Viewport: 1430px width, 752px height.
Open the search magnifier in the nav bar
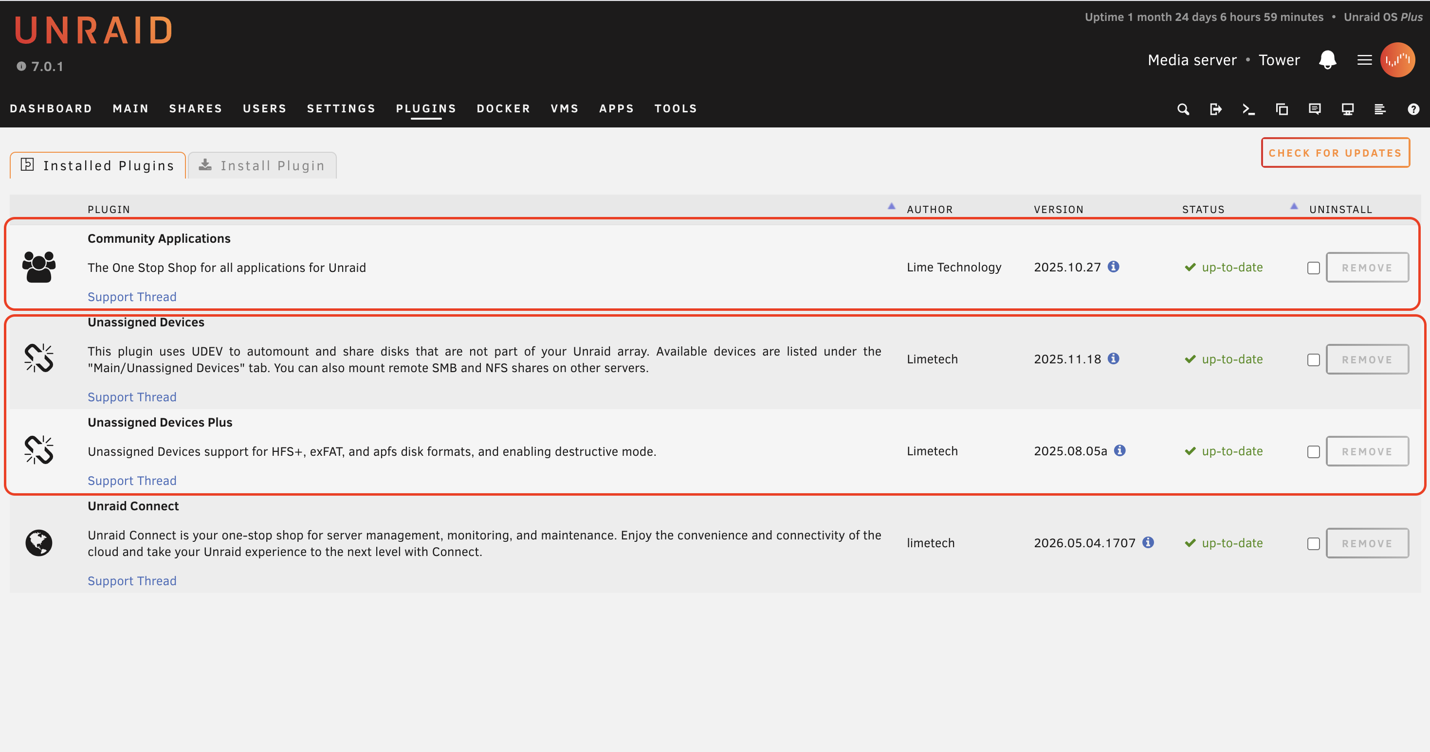click(1183, 109)
